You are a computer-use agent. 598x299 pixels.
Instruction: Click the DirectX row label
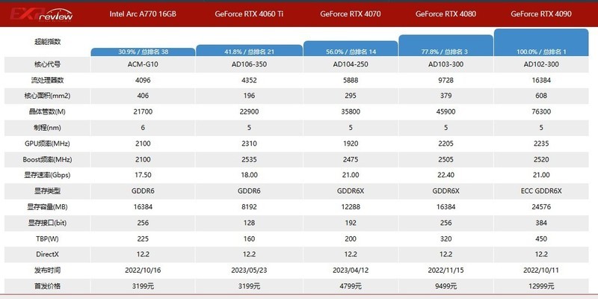point(47,254)
